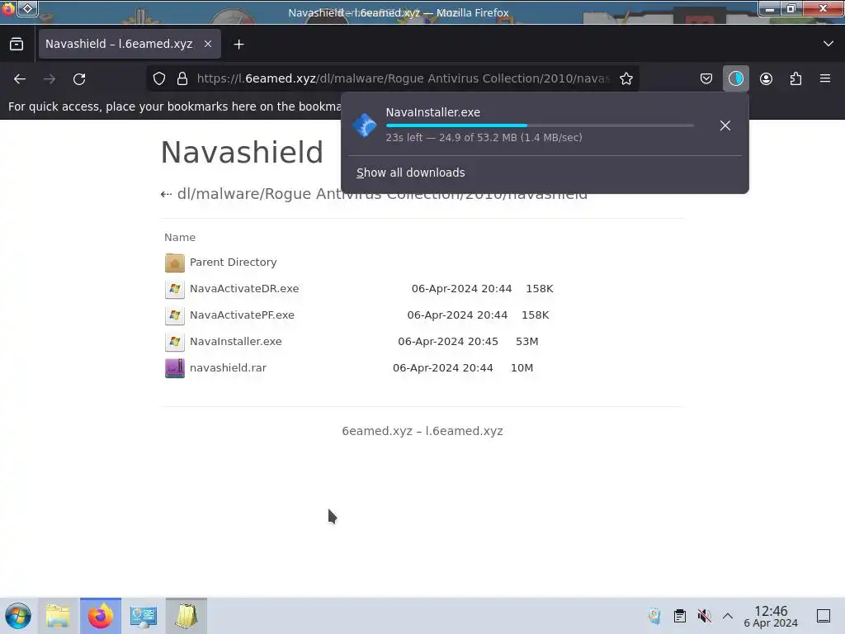
Task: Show all downloads
Action: pyautogui.click(x=411, y=173)
